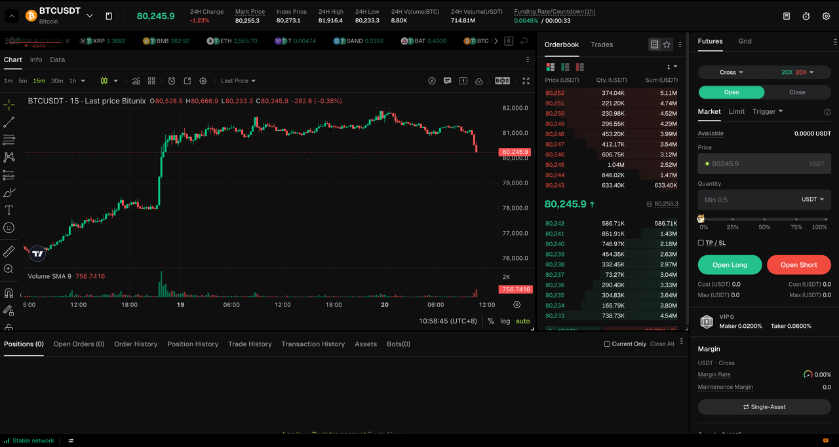Select the XABCD pattern tool
Viewport: 839px width, 447px height.
click(x=9, y=157)
